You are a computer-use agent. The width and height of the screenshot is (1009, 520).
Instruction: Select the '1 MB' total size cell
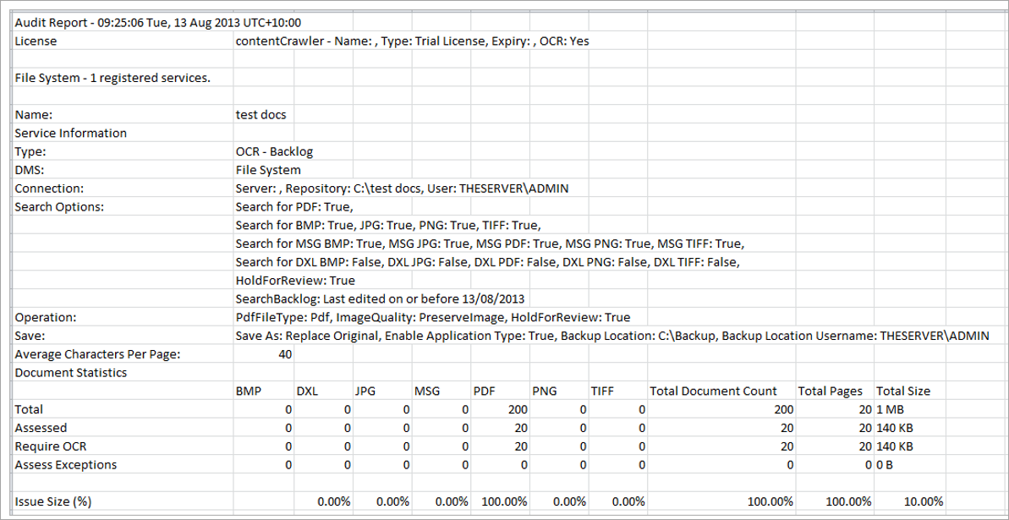(891, 409)
